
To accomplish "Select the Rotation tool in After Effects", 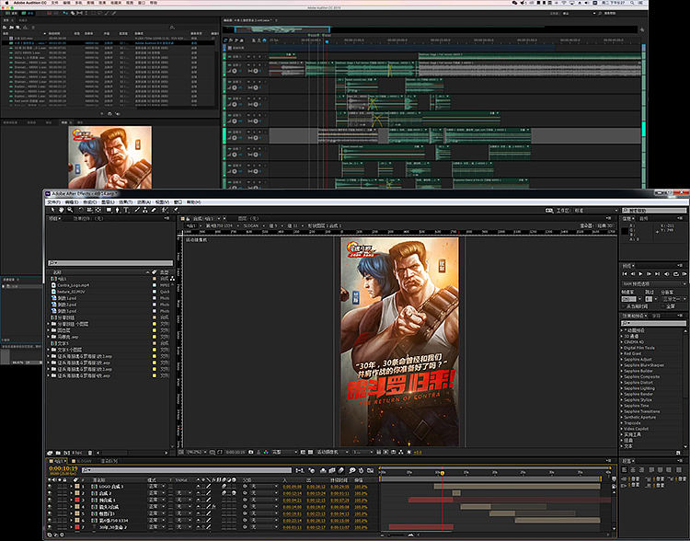I will point(81,210).
